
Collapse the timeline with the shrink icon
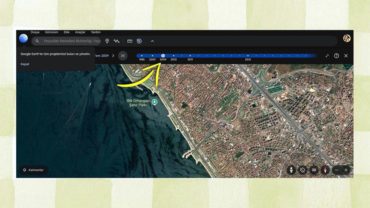326,55
